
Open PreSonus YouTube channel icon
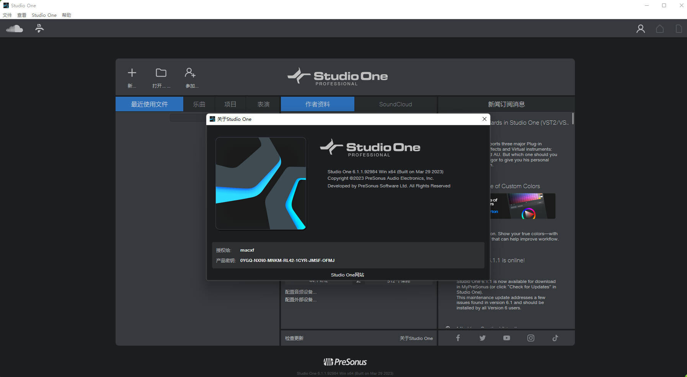[x=506, y=338]
